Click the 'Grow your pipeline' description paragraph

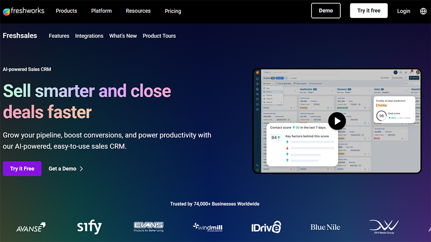click(107, 141)
